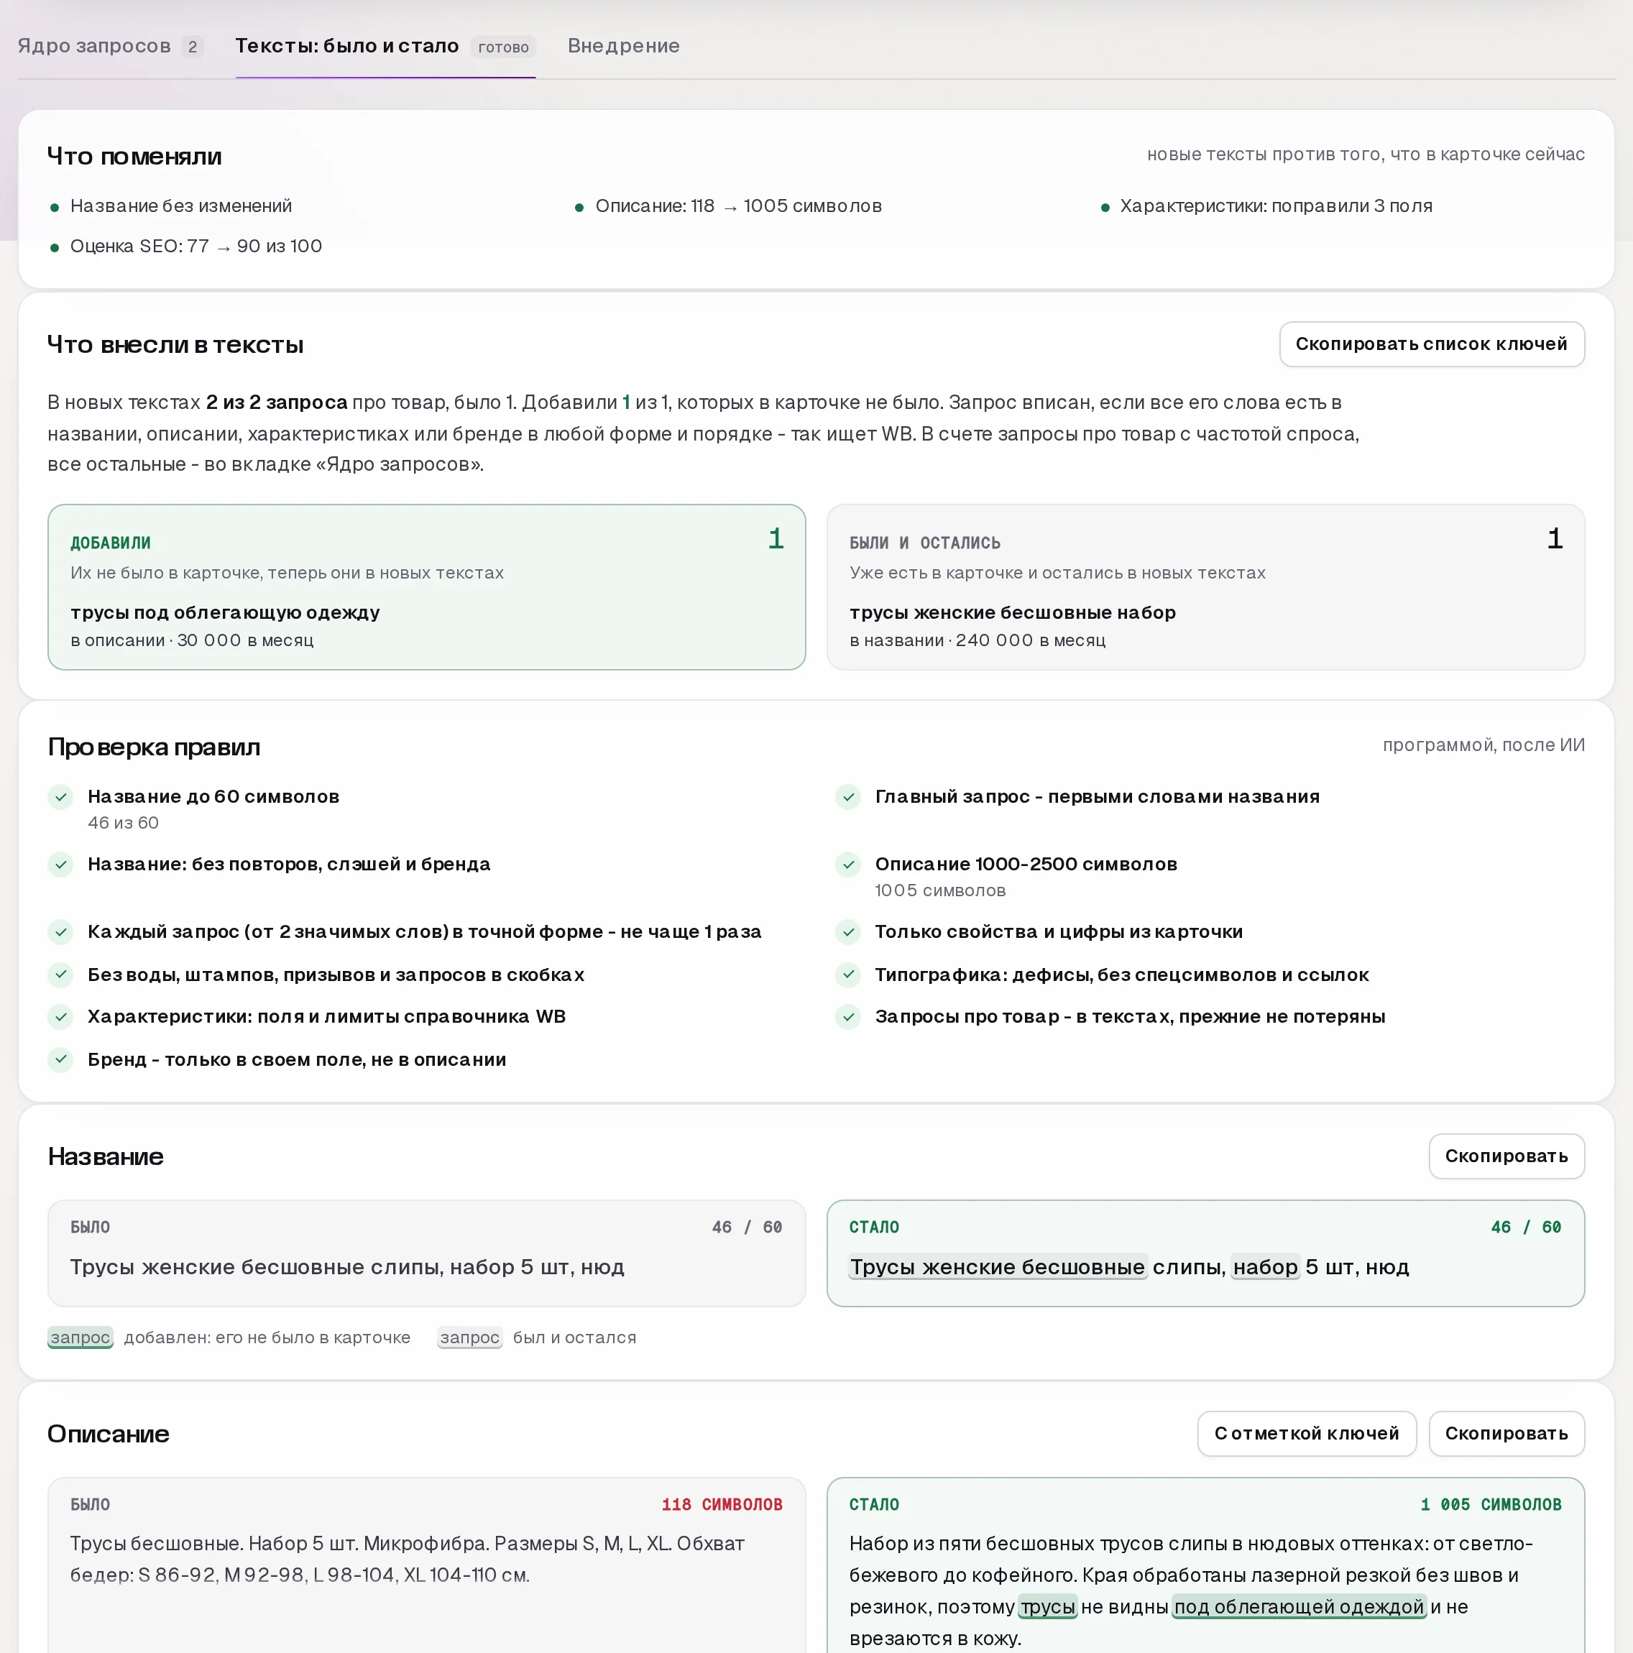Click the «Были и остались» card with «трусы женские бесшовные набор»
The width and height of the screenshot is (1633, 1653).
pos(1205,587)
